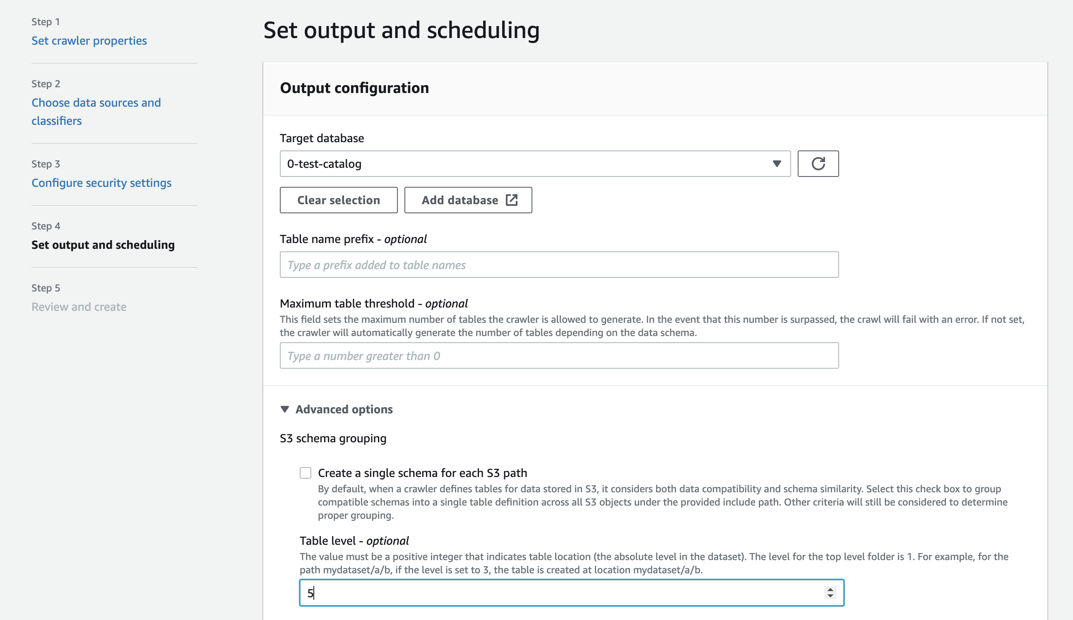Click the Add database button
The height and width of the screenshot is (620, 1073).
coord(469,200)
